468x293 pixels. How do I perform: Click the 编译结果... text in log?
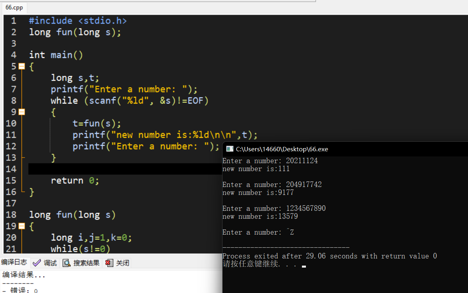click(x=24, y=275)
